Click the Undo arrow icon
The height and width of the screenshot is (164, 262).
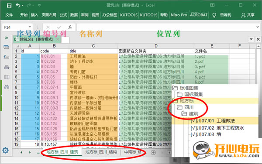[18, 5]
